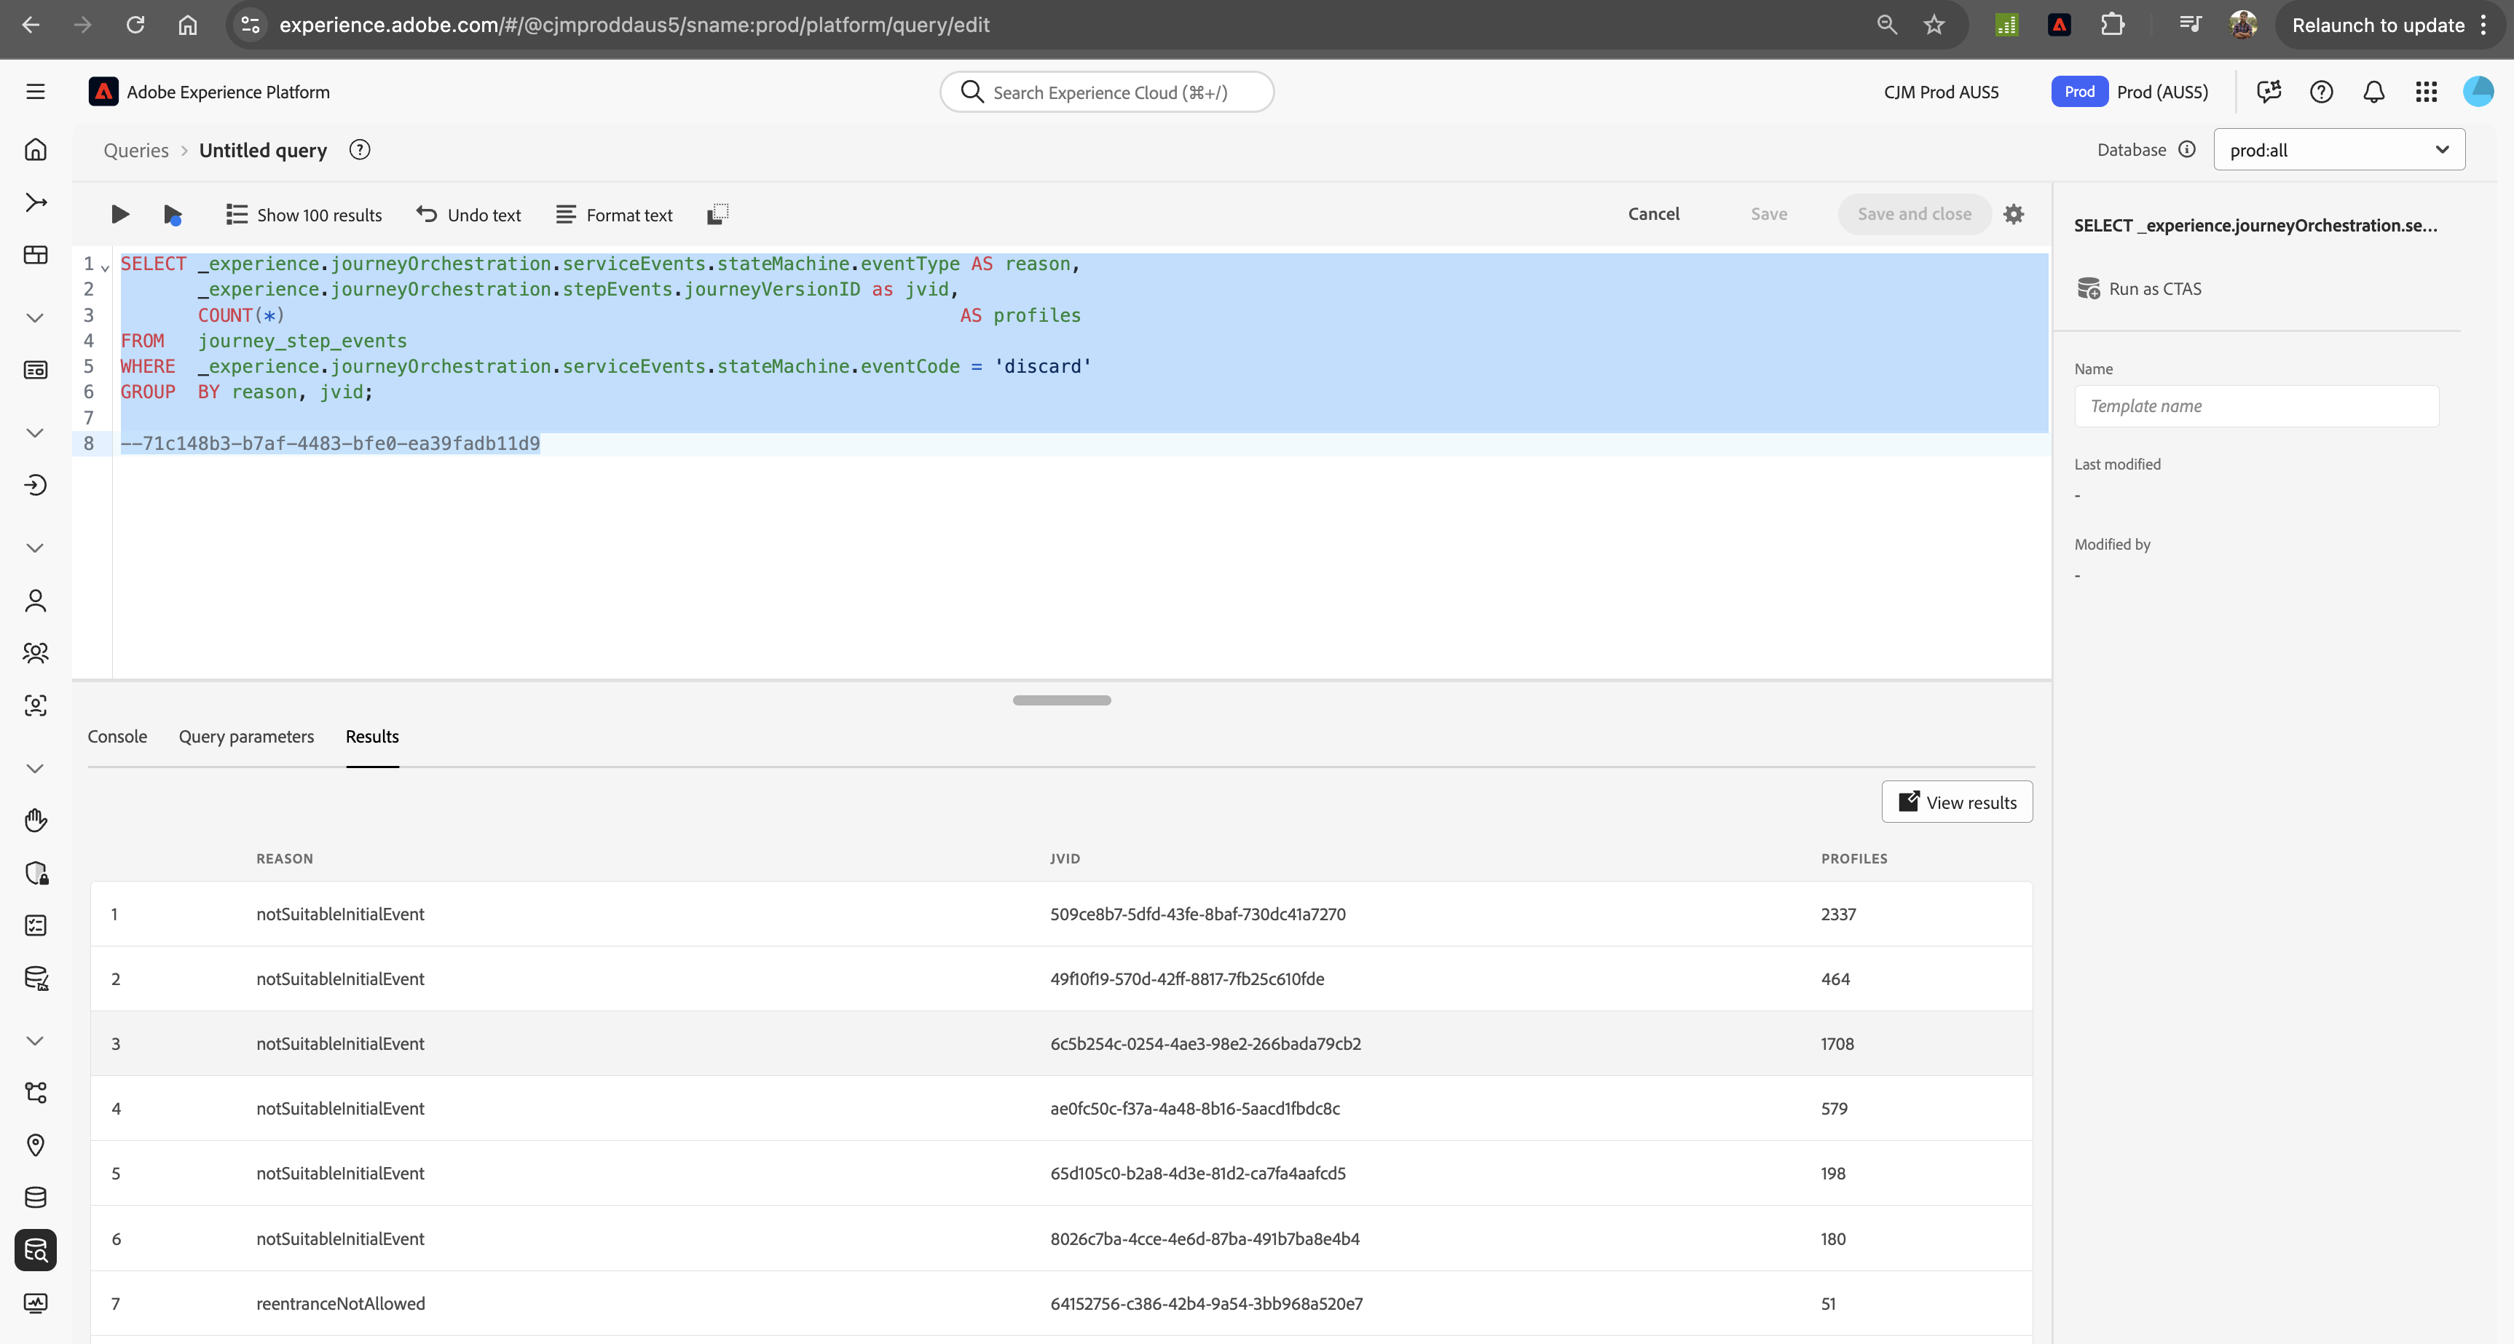Click the database icon in the sidebar
This screenshot has height=1344, width=2514.
[x=35, y=1198]
